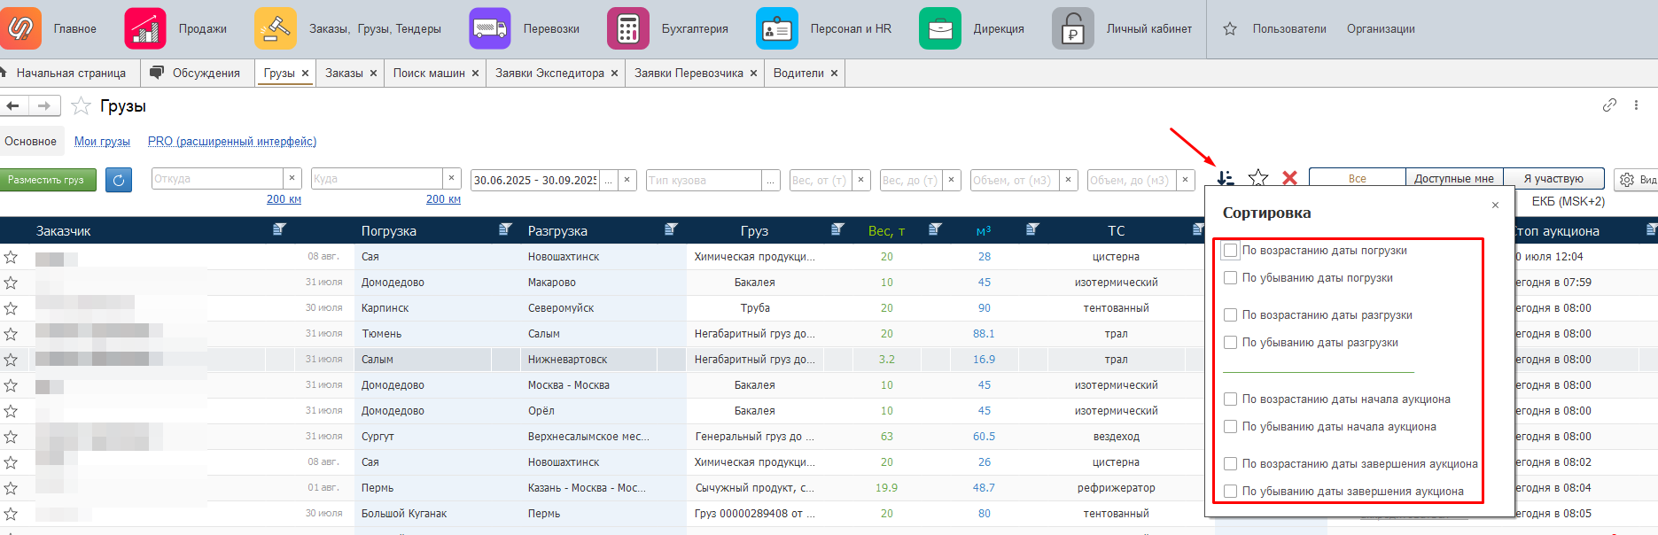Open the Обсуждения tab
1658x535 pixels.
click(x=196, y=73)
